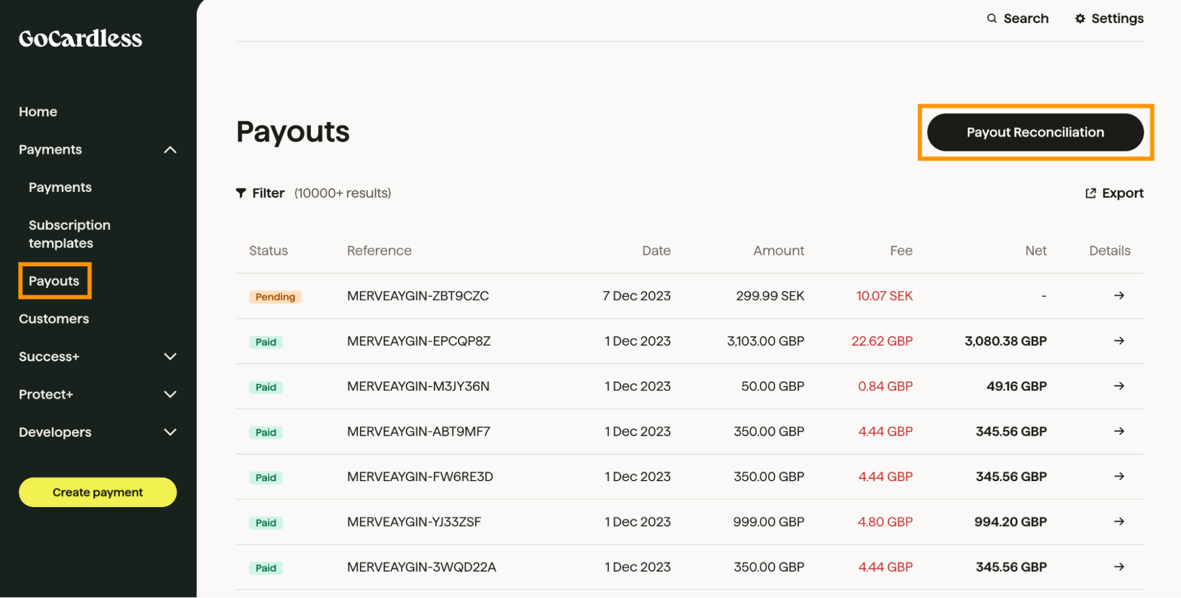Click the Export icon
This screenshot has height=598, width=1181.
tap(1090, 192)
